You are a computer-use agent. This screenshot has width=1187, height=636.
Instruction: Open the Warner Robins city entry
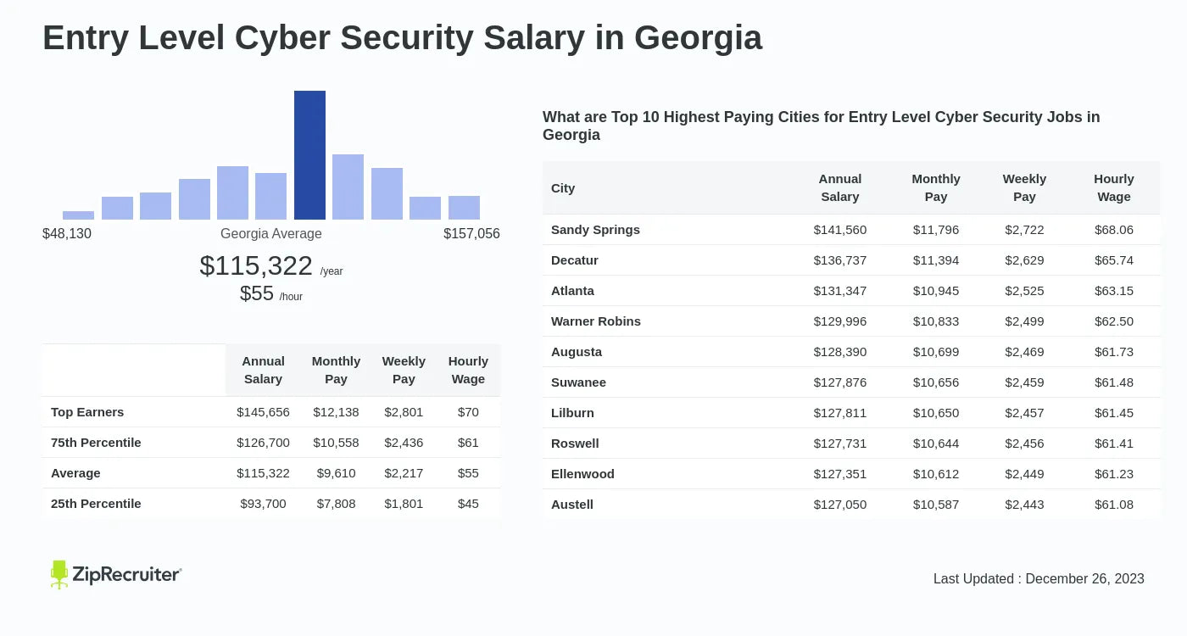[x=596, y=321]
